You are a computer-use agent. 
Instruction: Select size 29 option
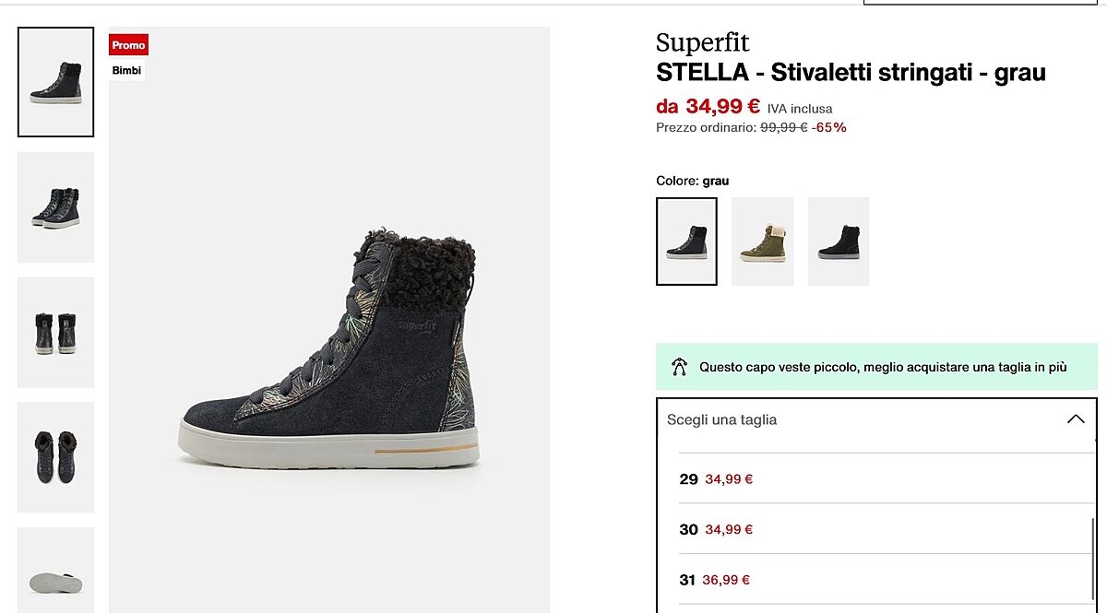tap(716, 479)
